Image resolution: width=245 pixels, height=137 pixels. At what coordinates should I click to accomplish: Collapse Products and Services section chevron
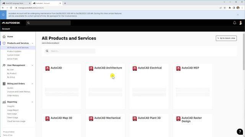(33, 43)
